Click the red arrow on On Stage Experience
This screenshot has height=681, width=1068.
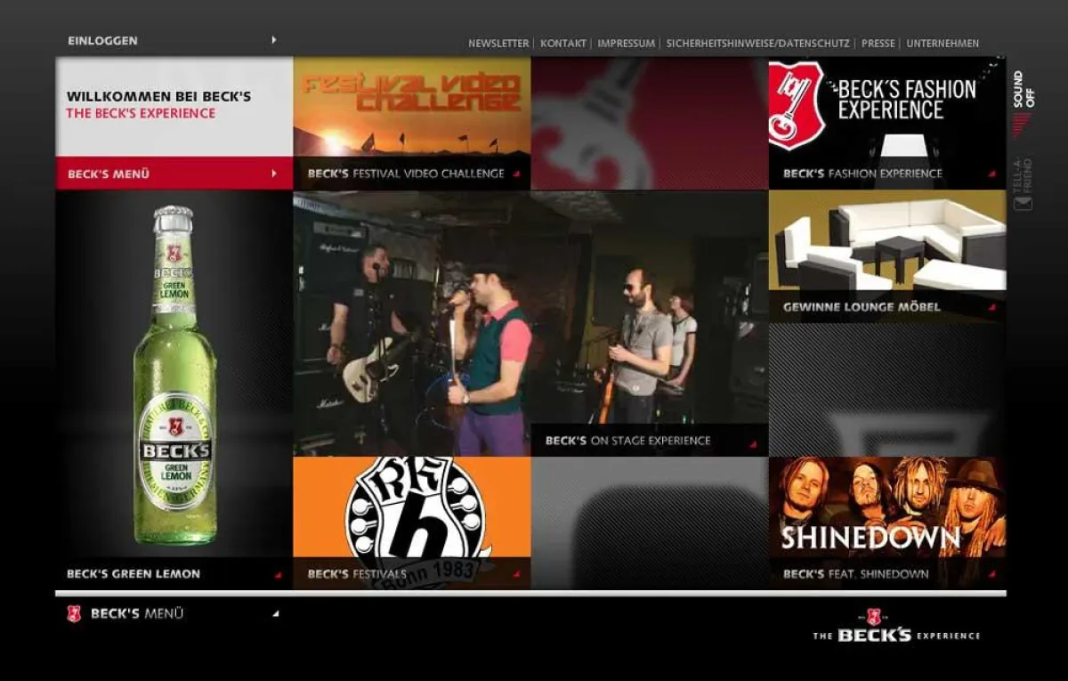point(753,442)
